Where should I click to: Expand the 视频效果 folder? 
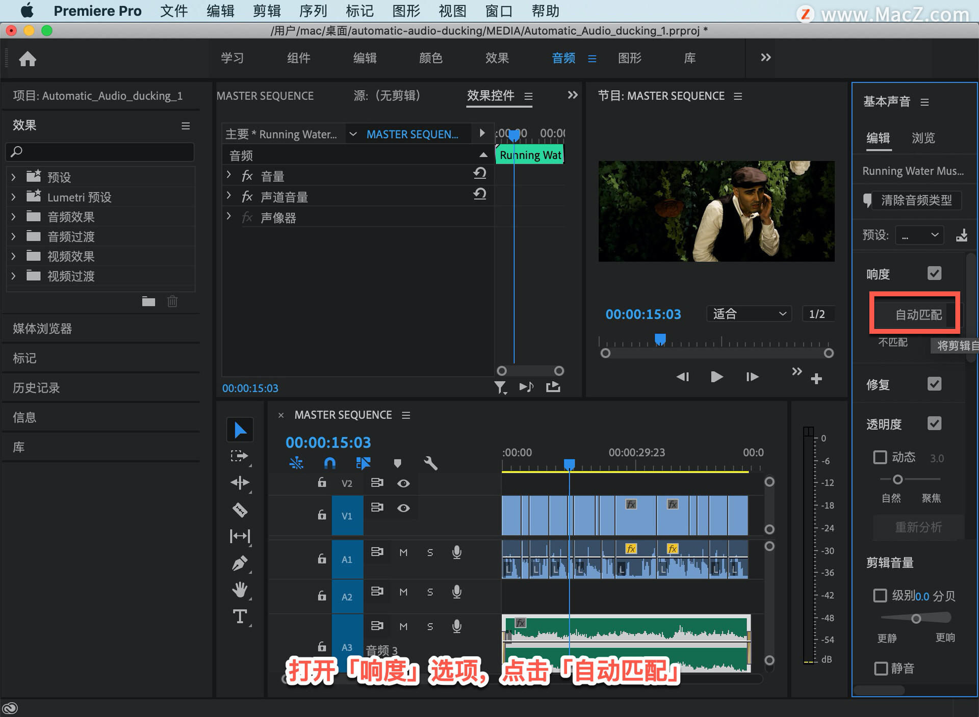(x=14, y=256)
